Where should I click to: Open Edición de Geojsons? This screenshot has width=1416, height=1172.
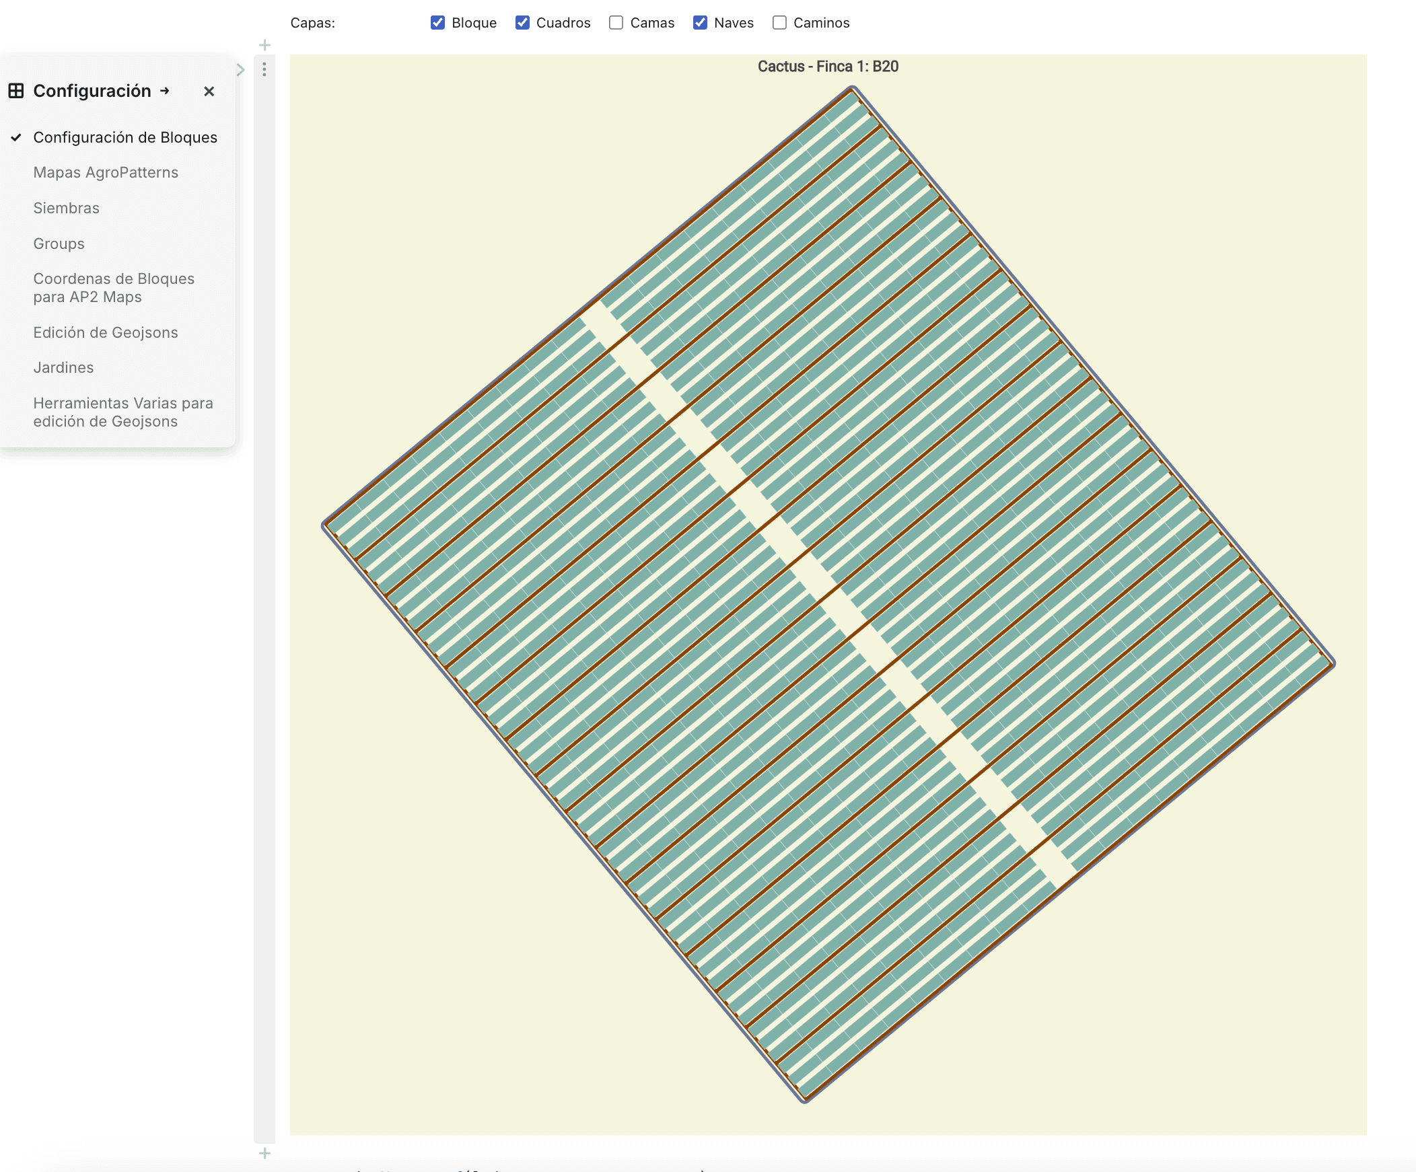point(105,332)
